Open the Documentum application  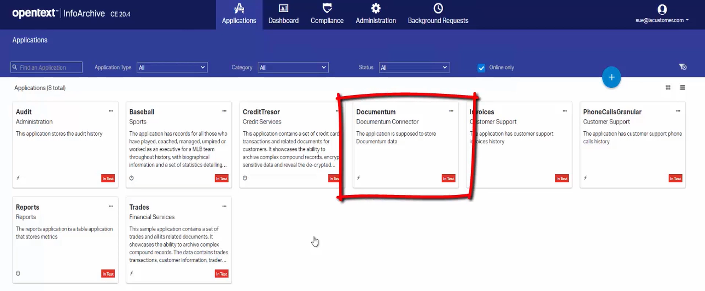[376, 112]
